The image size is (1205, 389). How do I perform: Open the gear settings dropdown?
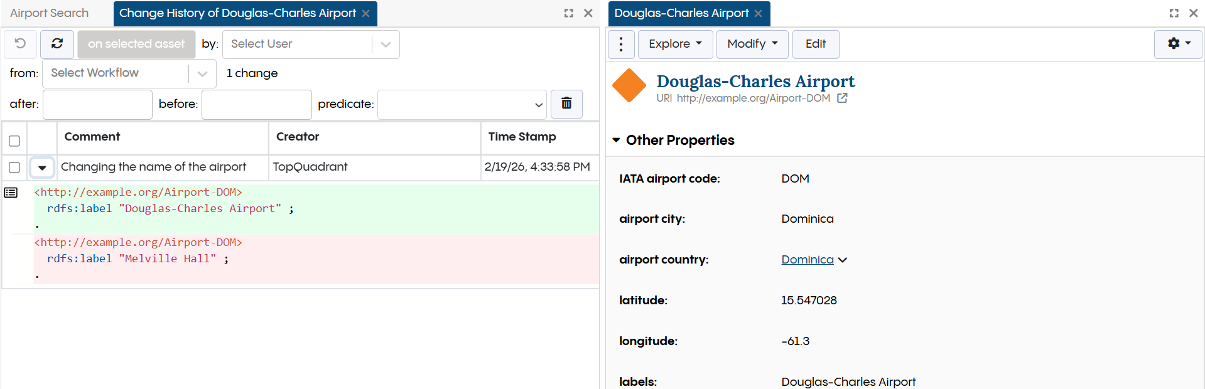[x=1178, y=44]
